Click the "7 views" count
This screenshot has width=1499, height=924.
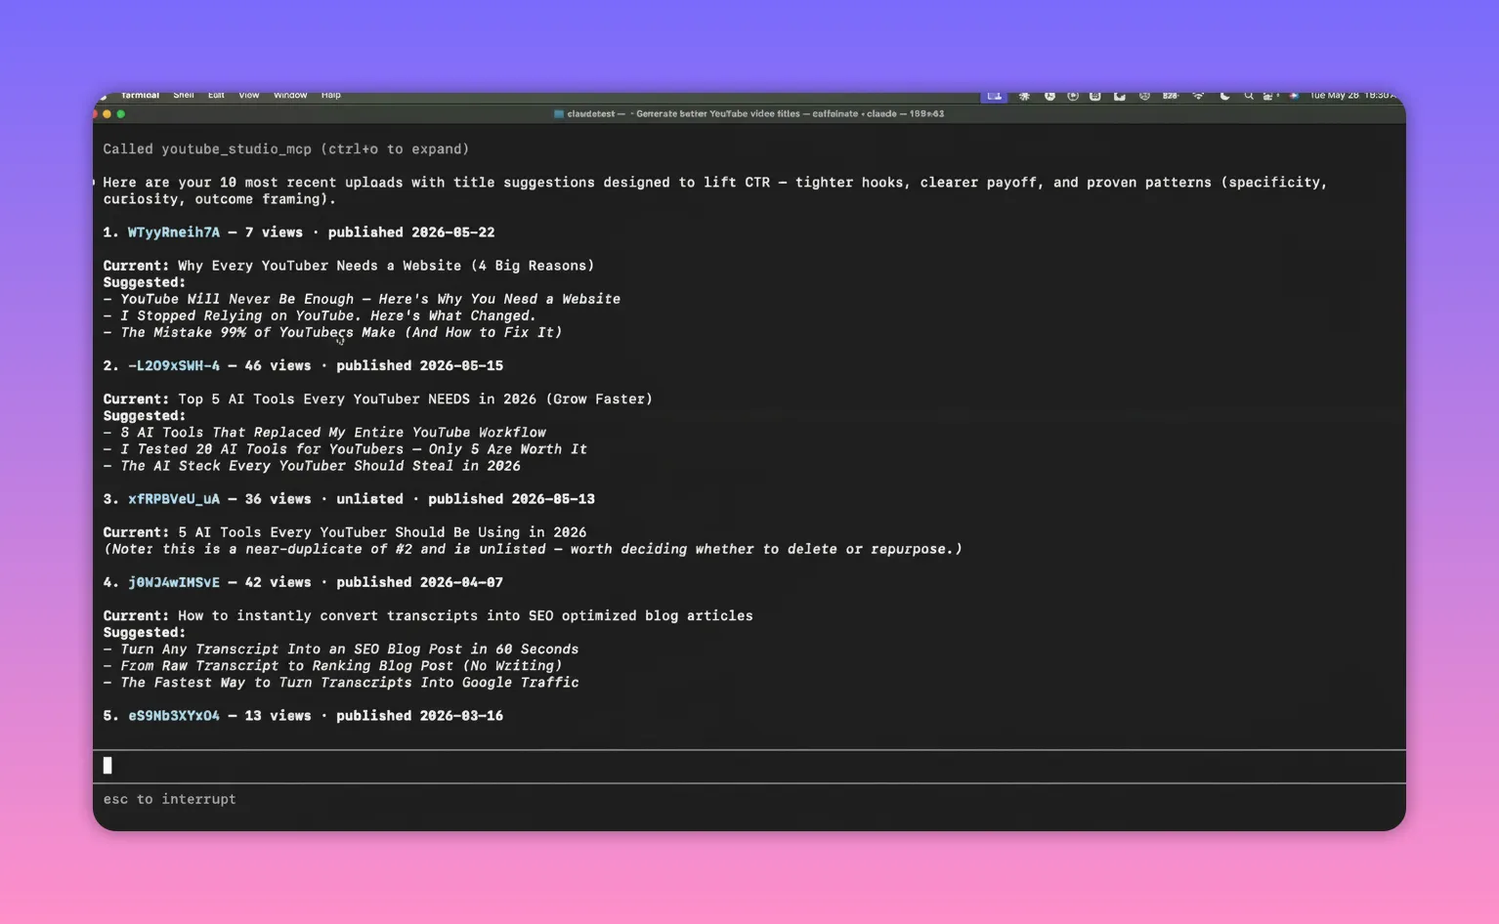point(274,232)
